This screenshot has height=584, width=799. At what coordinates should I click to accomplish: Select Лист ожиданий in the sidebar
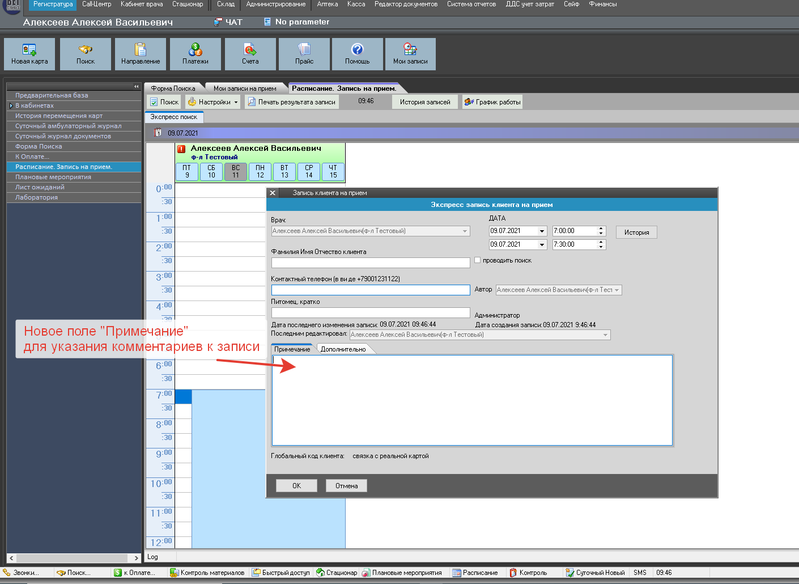pos(40,188)
